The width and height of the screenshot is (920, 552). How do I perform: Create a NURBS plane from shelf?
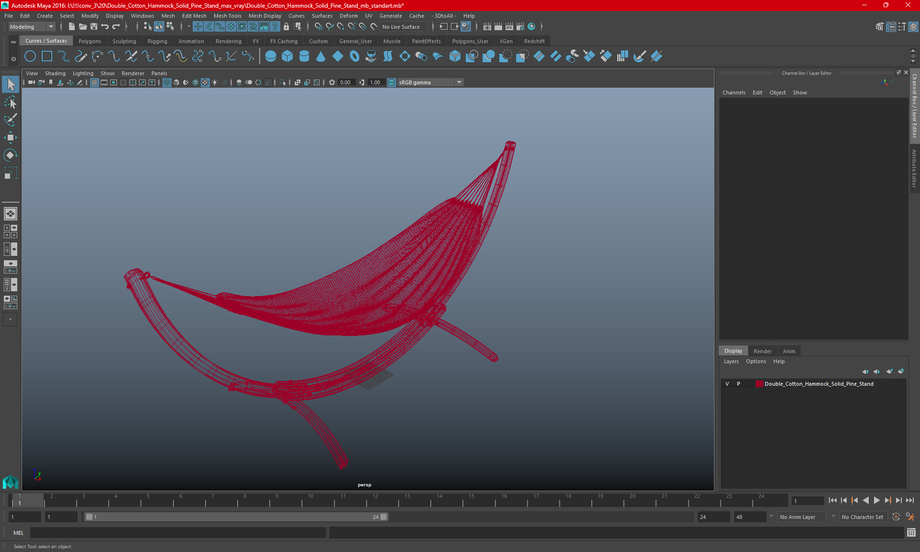pos(338,57)
